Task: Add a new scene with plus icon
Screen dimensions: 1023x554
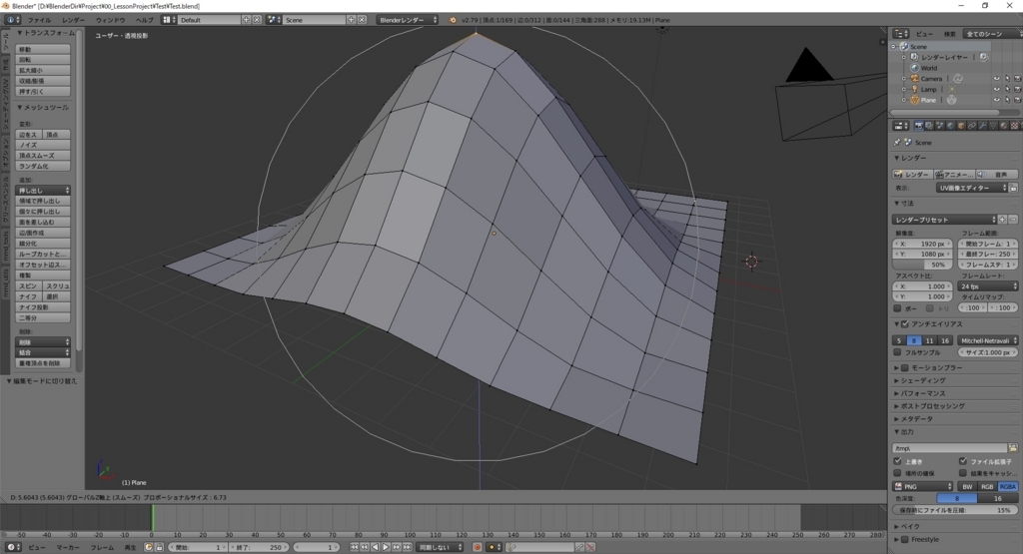Action: click(x=351, y=20)
